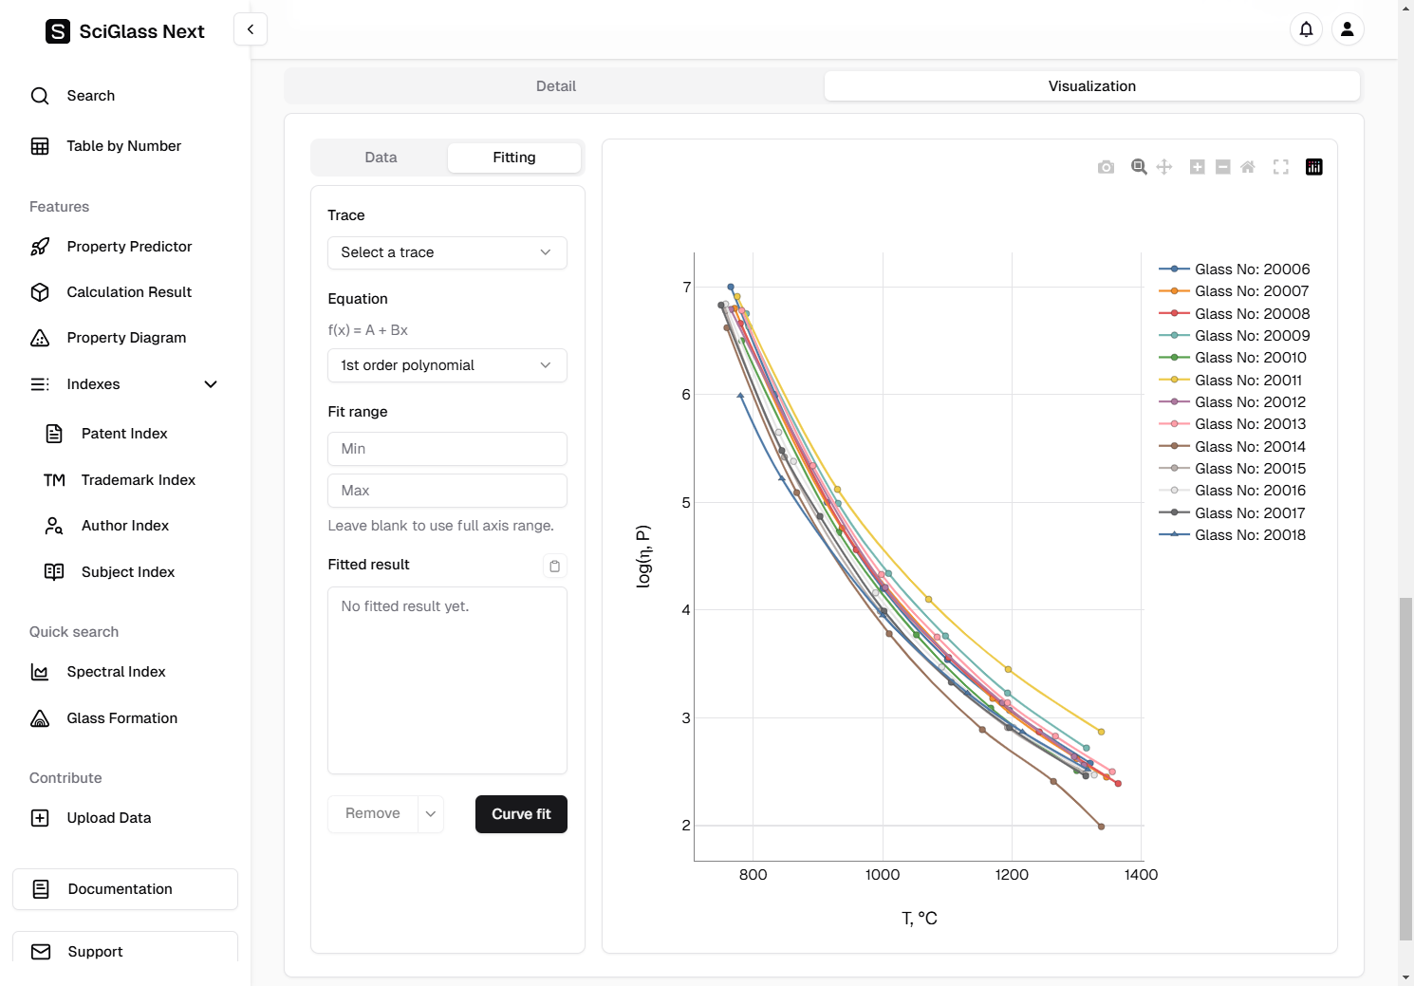The image size is (1414, 986).
Task: Open the Select a trace dropdown
Action: (x=447, y=252)
